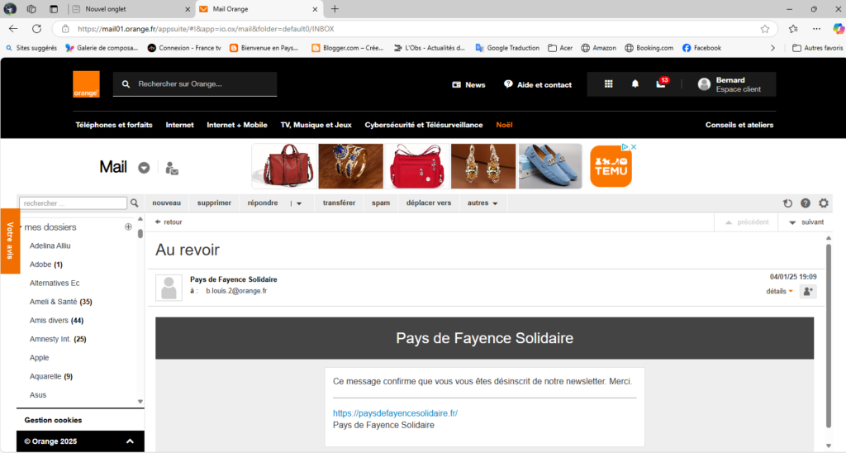Screen dimensions: 846x453
Task: Click the add contact icon beside détails
Action: (x=808, y=291)
